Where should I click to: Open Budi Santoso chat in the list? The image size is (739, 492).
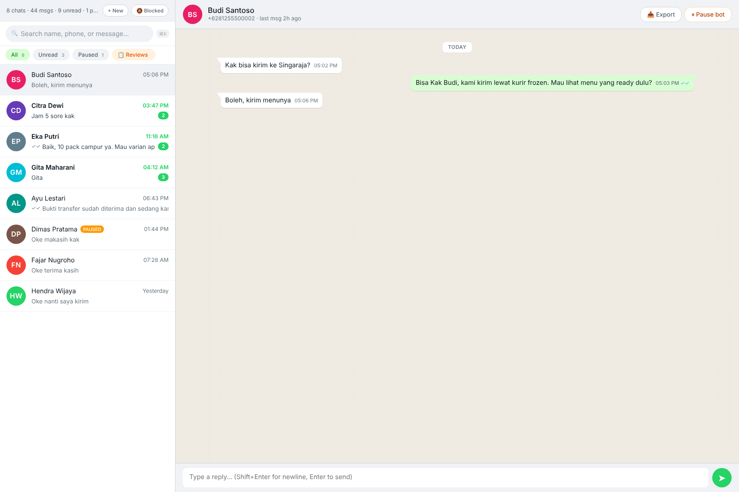click(x=88, y=80)
